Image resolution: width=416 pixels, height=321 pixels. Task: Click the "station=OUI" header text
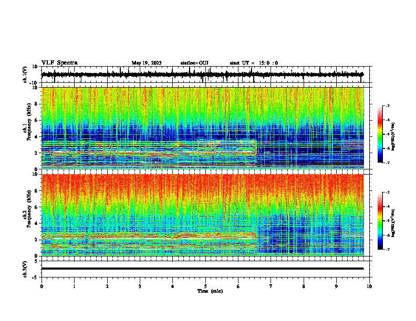tap(194, 63)
